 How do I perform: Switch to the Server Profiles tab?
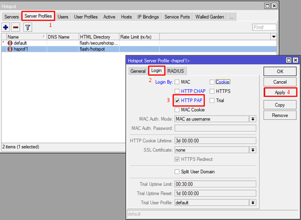[x=38, y=16]
